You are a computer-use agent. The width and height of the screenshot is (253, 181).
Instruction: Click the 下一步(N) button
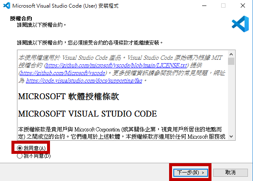pos(190,173)
